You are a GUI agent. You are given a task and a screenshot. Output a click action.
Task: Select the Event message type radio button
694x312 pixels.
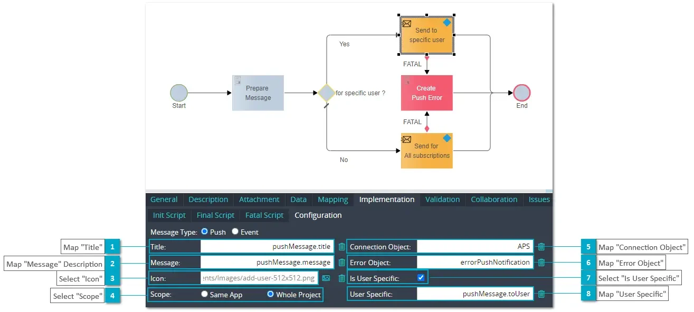(235, 232)
